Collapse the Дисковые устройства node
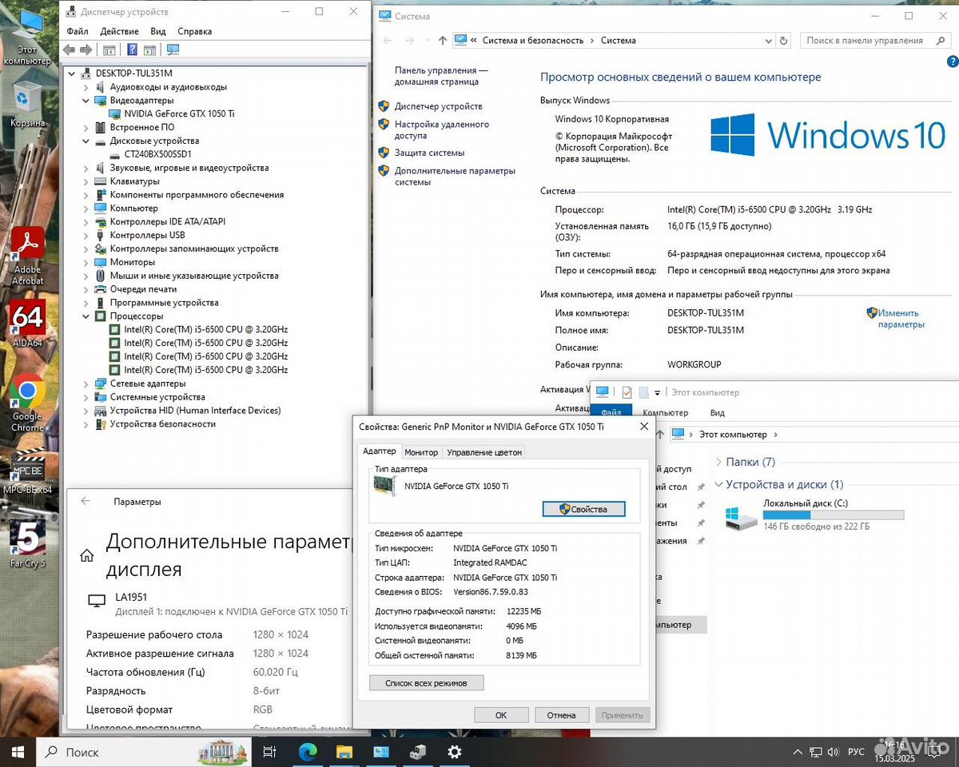959x767 pixels. coord(86,141)
